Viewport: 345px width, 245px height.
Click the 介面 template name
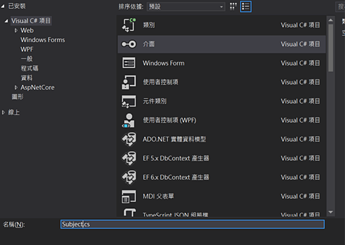[149, 44]
